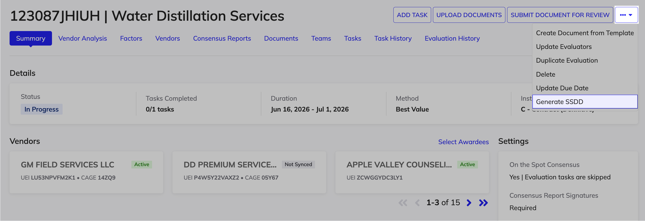Choose Create Document from Template

coord(585,33)
